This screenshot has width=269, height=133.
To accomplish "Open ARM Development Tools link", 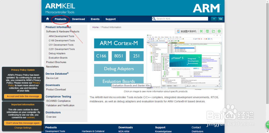I will [61, 36].
